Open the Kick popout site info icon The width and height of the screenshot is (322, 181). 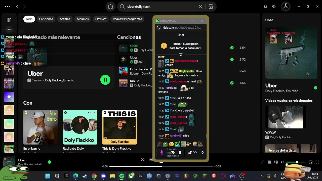coord(158,28)
